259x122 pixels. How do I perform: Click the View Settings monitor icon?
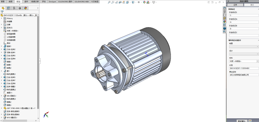154,2
